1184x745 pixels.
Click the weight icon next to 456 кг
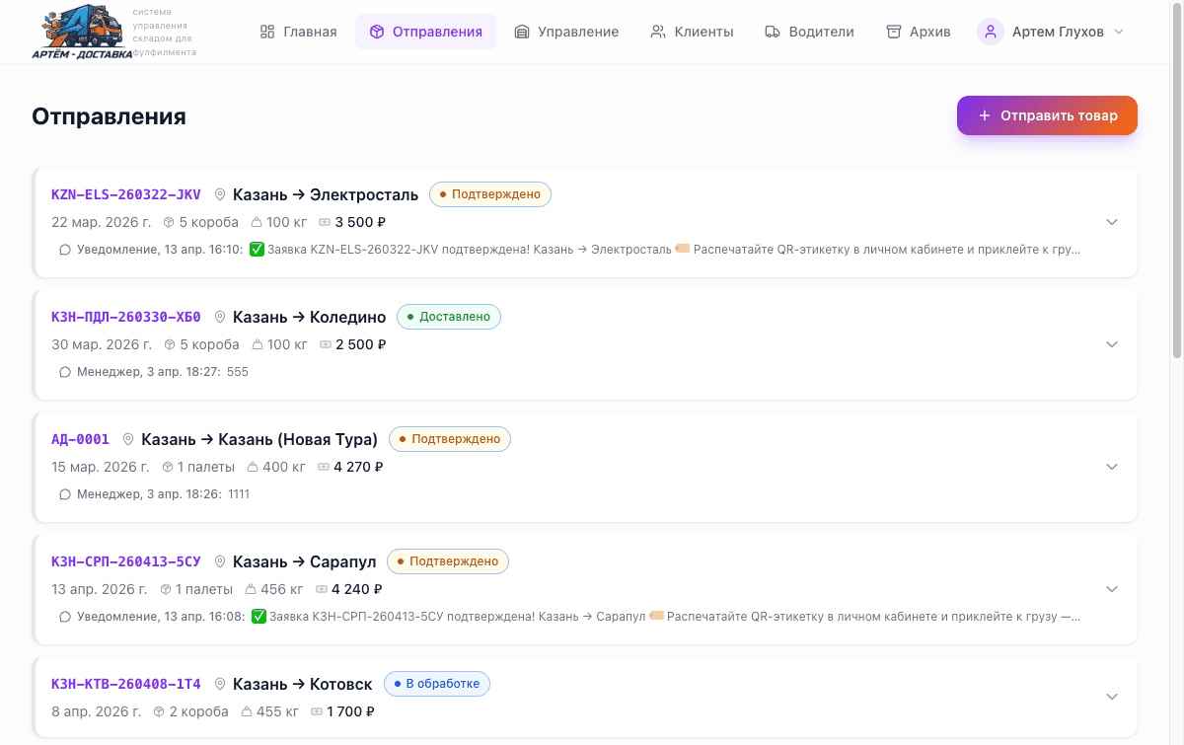tap(249, 589)
